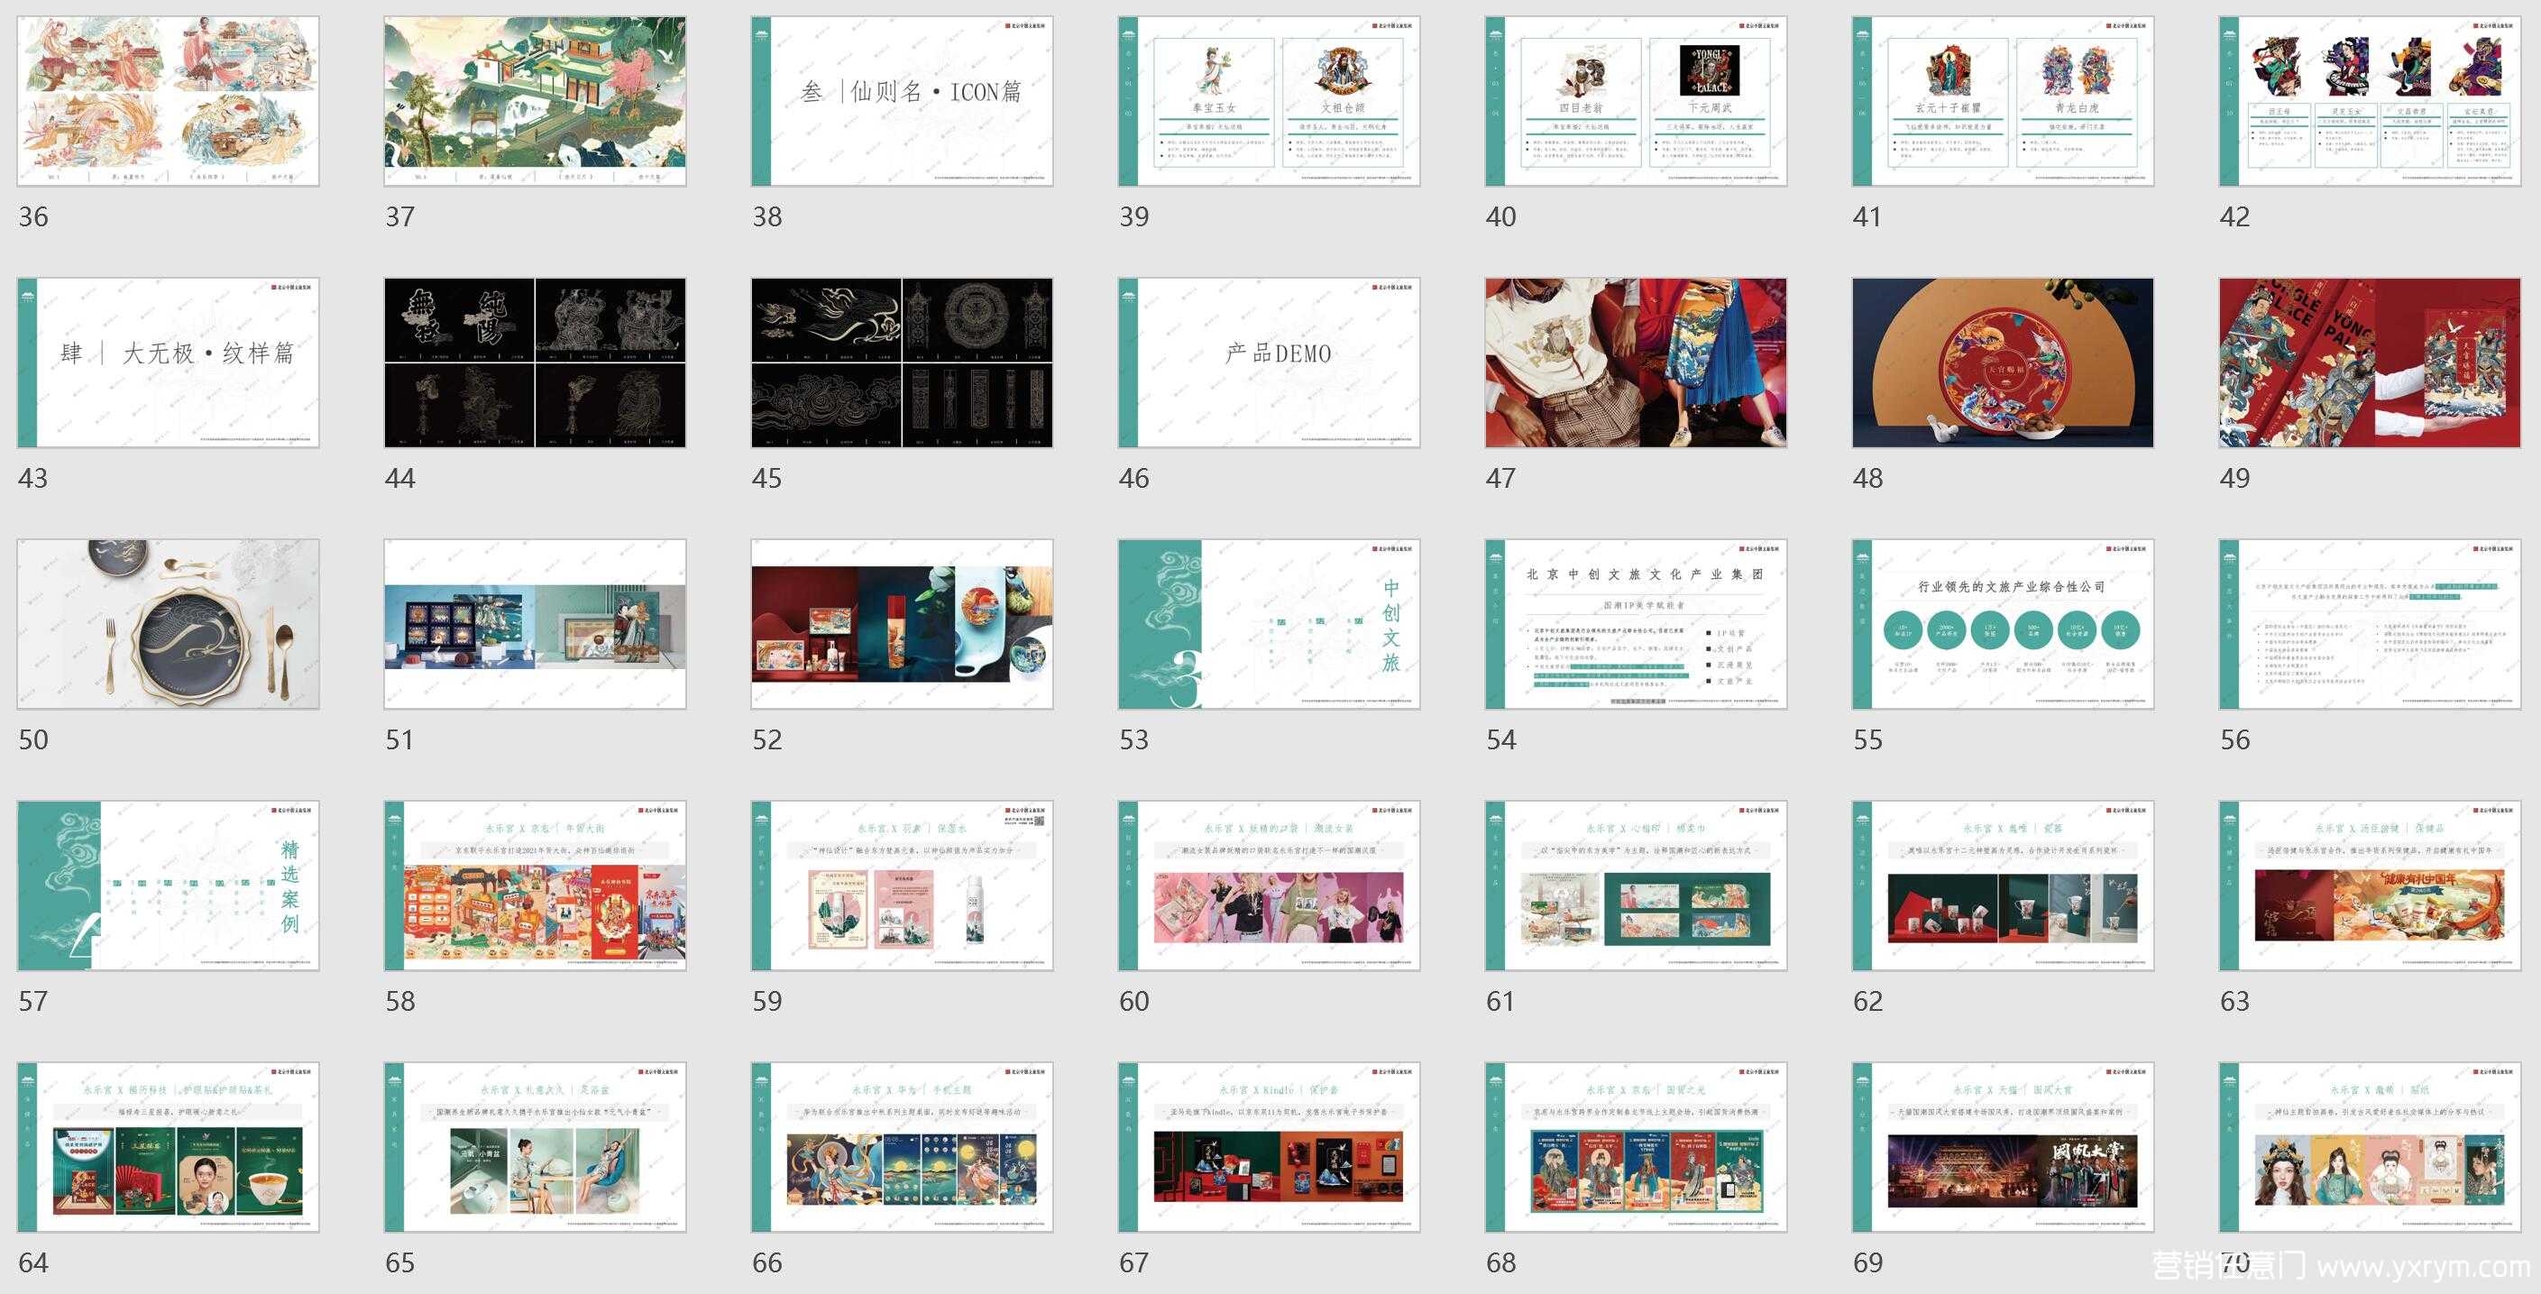The image size is (2541, 1294).
Task: Open slide 53 section titled 中创文旅
Action: [x=1270, y=624]
